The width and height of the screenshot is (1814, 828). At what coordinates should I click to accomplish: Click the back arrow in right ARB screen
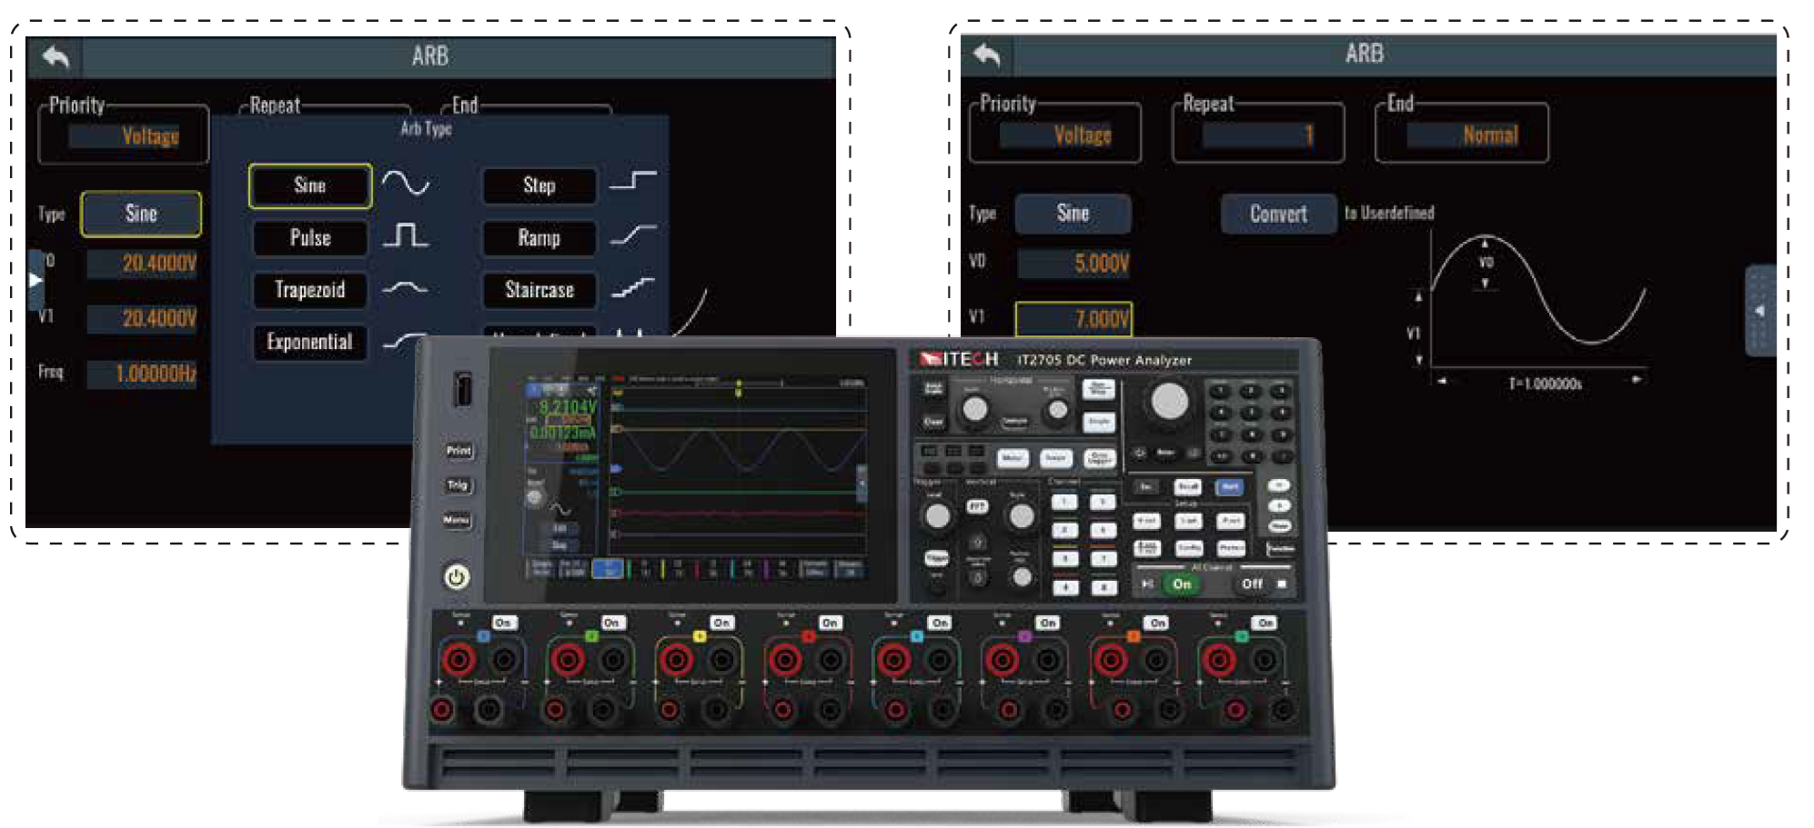[x=986, y=55]
